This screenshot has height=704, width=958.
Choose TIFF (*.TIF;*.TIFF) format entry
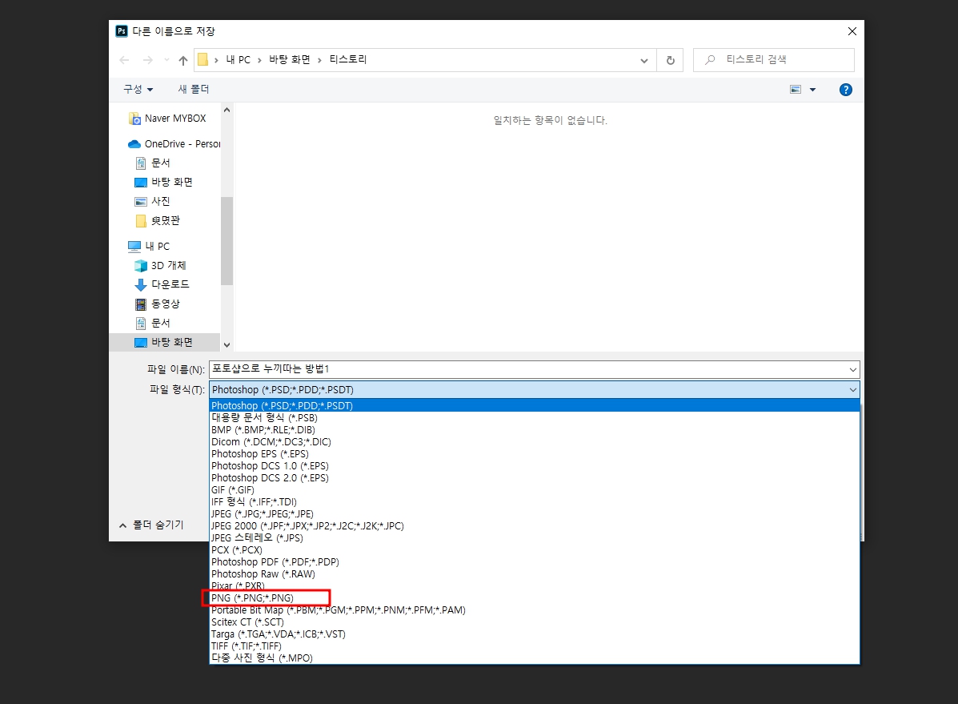(535, 646)
